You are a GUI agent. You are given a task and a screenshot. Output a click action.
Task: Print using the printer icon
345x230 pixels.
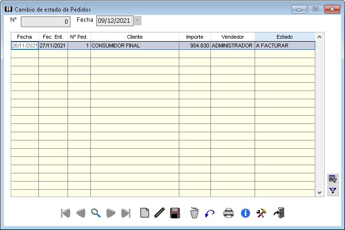click(x=228, y=213)
